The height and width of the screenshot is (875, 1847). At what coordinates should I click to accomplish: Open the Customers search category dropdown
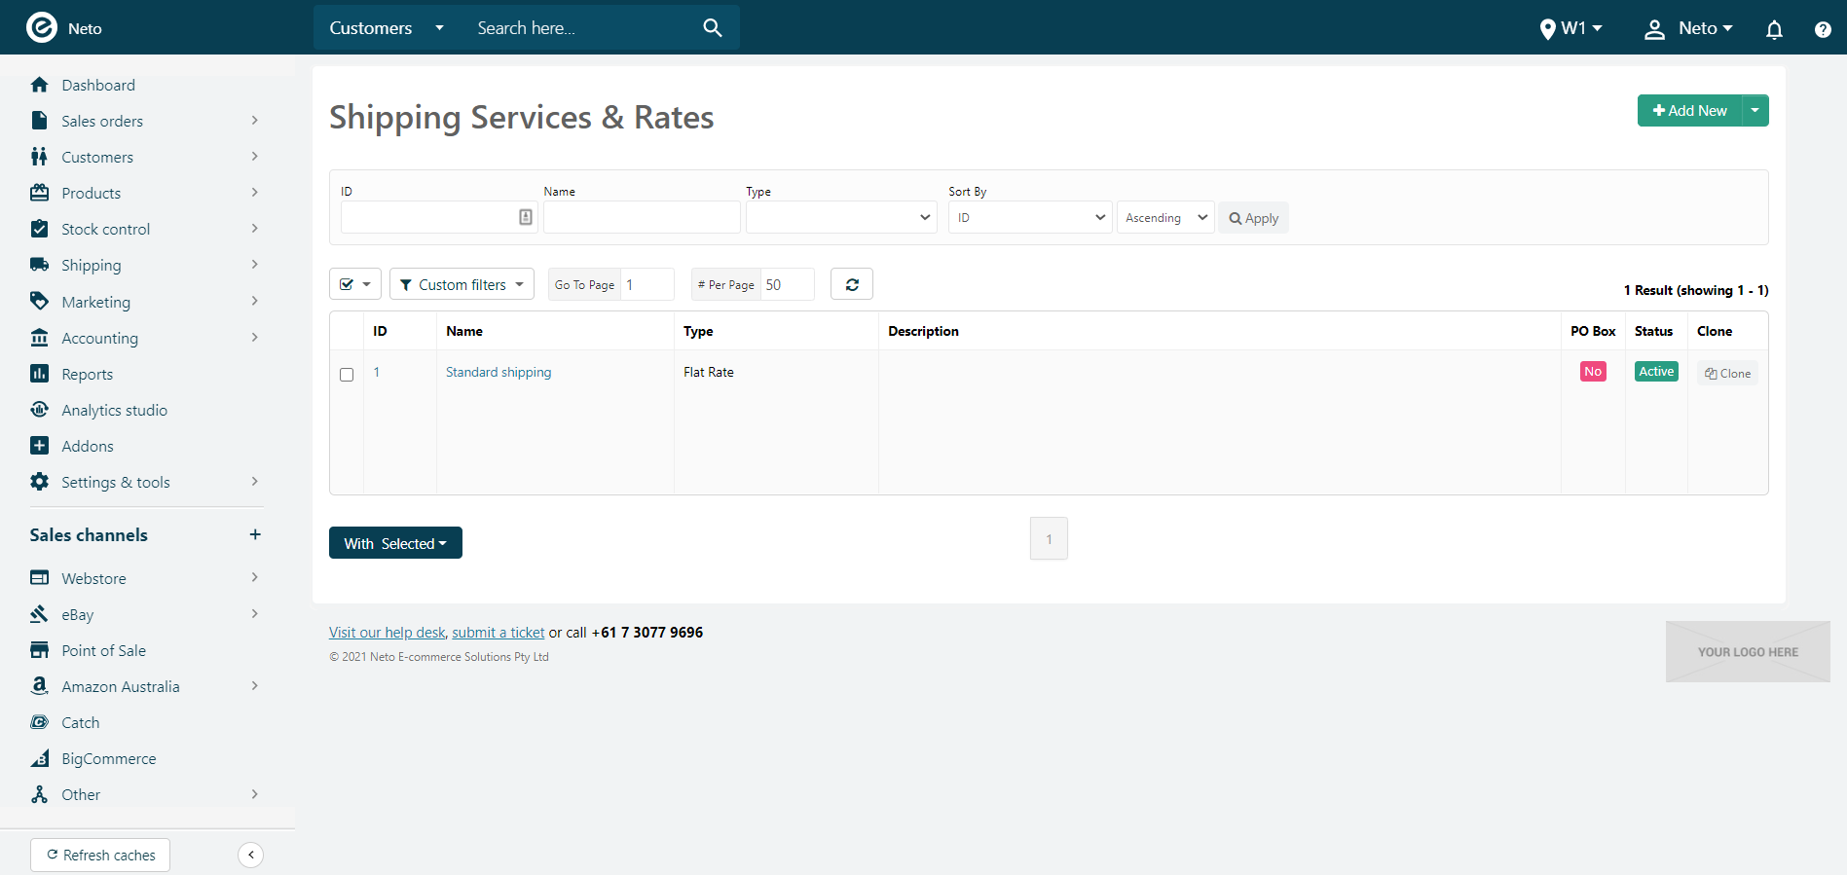(x=387, y=28)
